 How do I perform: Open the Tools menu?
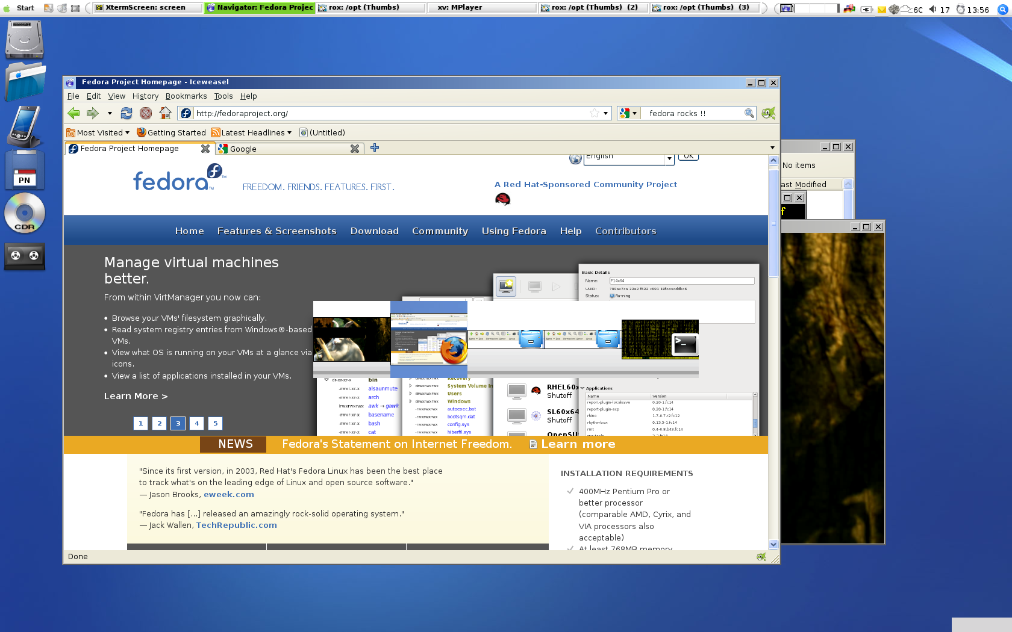tap(223, 96)
